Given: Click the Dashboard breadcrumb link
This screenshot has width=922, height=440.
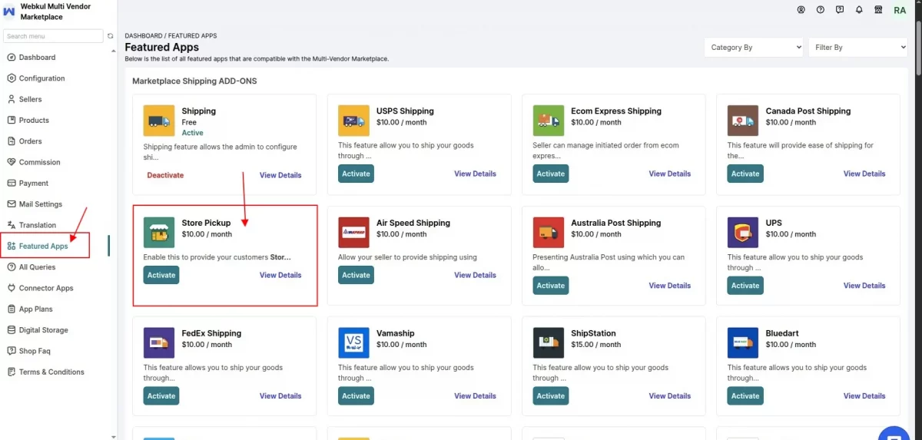Looking at the screenshot, I should click(144, 36).
